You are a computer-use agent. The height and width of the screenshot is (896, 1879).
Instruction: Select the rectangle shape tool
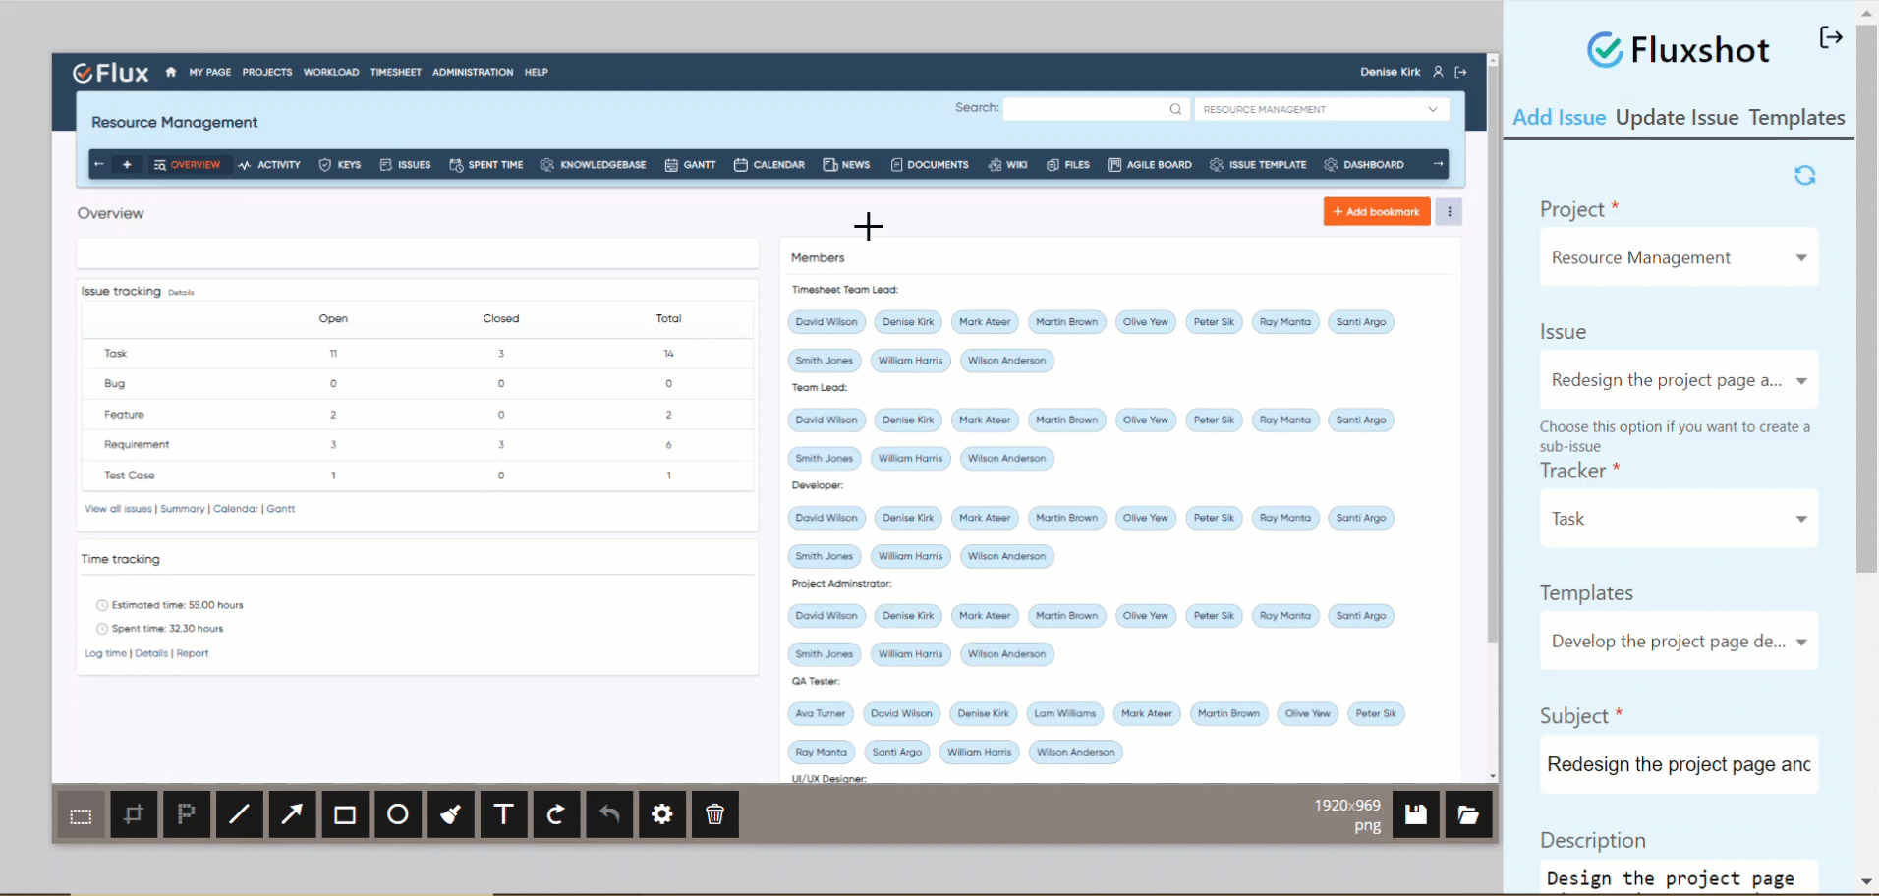point(345,814)
